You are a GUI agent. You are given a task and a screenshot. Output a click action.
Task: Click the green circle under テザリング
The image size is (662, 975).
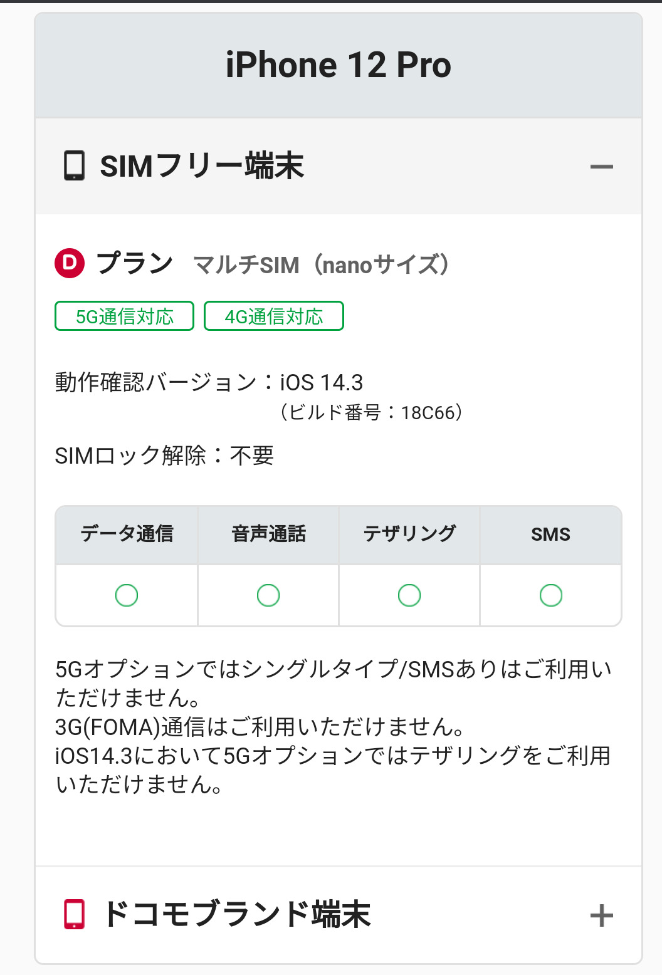pos(409,595)
